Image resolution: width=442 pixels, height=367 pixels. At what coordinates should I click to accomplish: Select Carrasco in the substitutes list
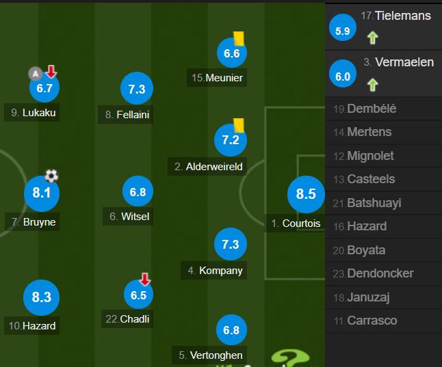coord(384,321)
